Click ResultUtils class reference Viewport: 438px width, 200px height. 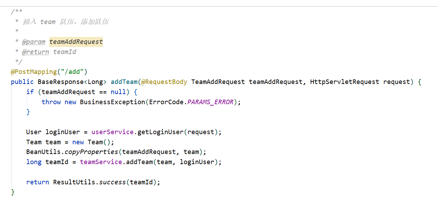[74, 182]
